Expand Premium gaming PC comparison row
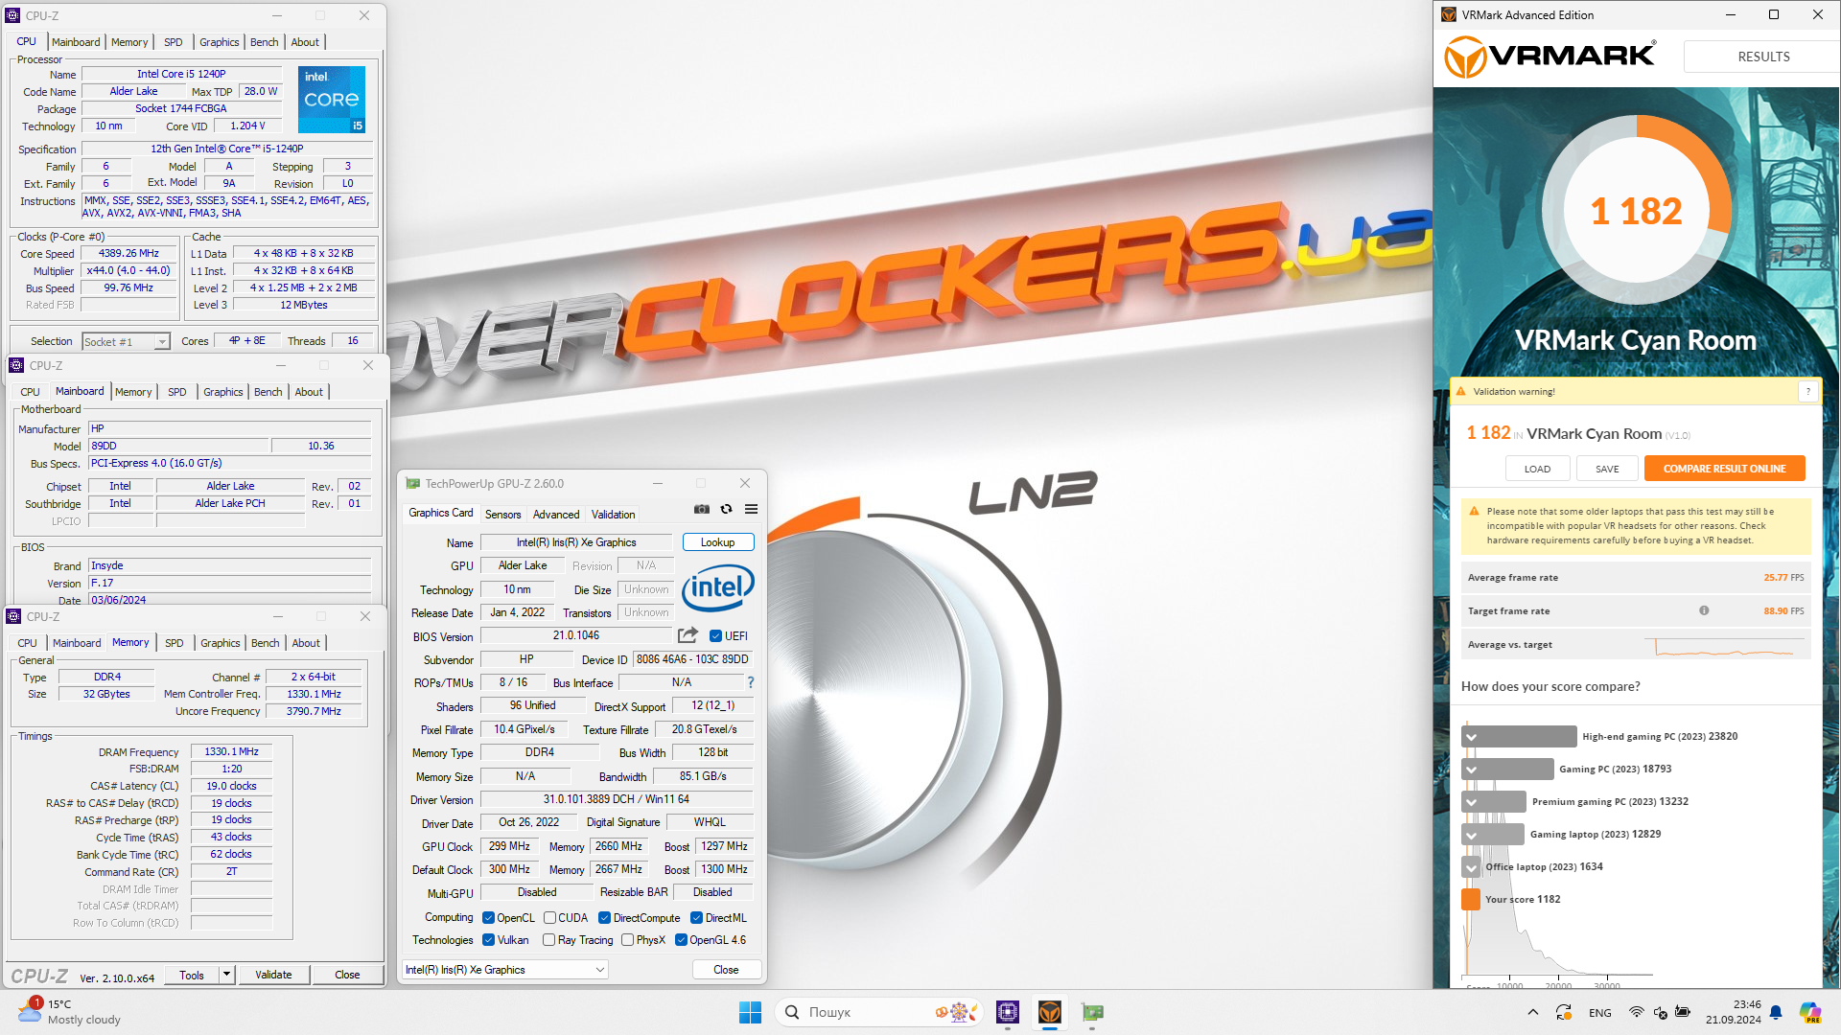The height and width of the screenshot is (1035, 1841). point(1471,802)
